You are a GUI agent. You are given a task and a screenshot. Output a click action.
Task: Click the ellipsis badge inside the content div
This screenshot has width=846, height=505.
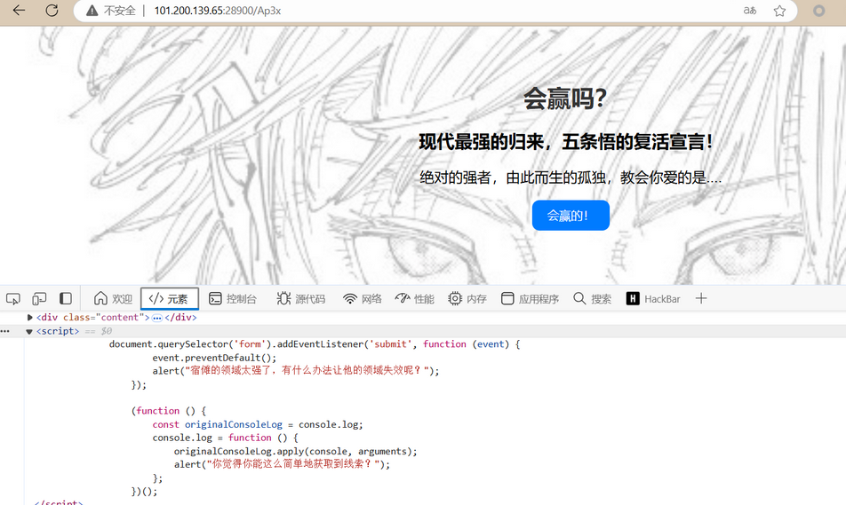[157, 318]
